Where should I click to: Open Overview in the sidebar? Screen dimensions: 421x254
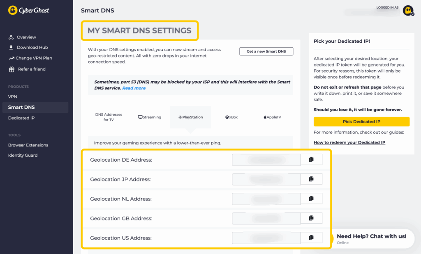coord(26,37)
